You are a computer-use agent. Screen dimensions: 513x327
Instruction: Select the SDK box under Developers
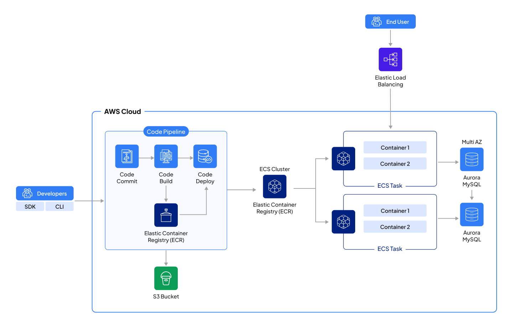tap(30, 206)
